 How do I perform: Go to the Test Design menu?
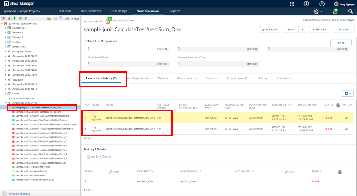pos(119,11)
